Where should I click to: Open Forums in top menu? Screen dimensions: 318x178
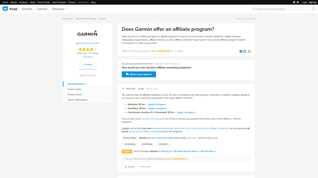(x=72, y=2)
